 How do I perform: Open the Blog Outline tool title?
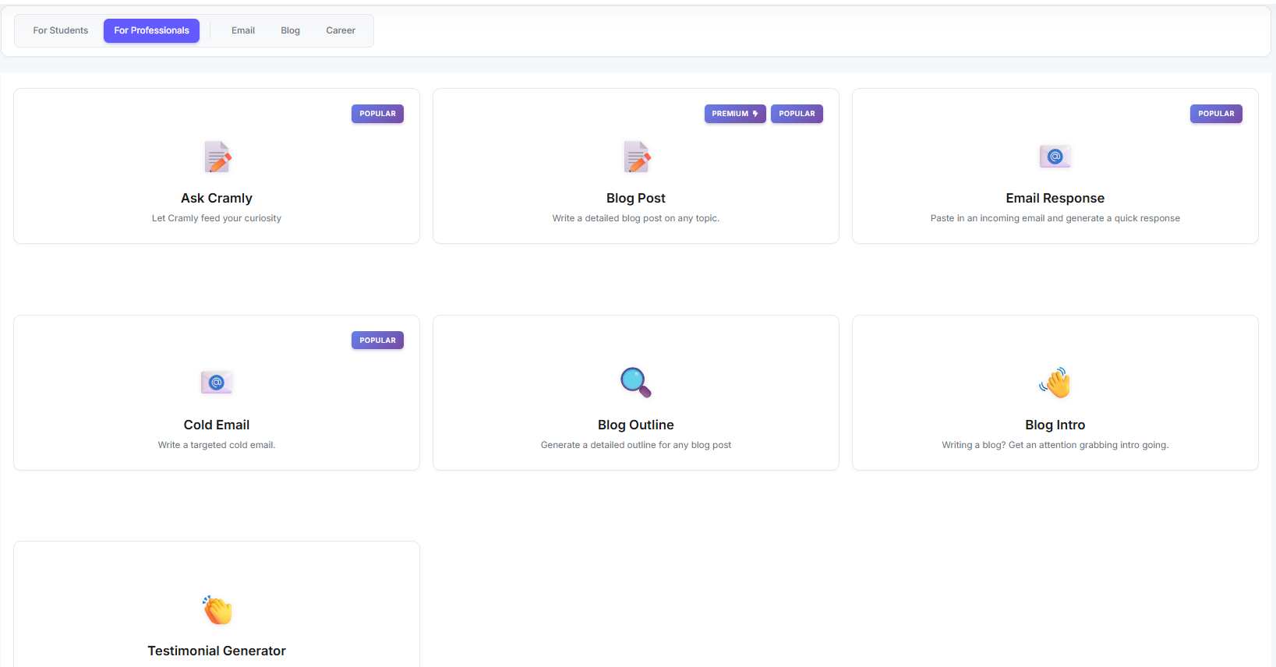(x=636, y=425)
